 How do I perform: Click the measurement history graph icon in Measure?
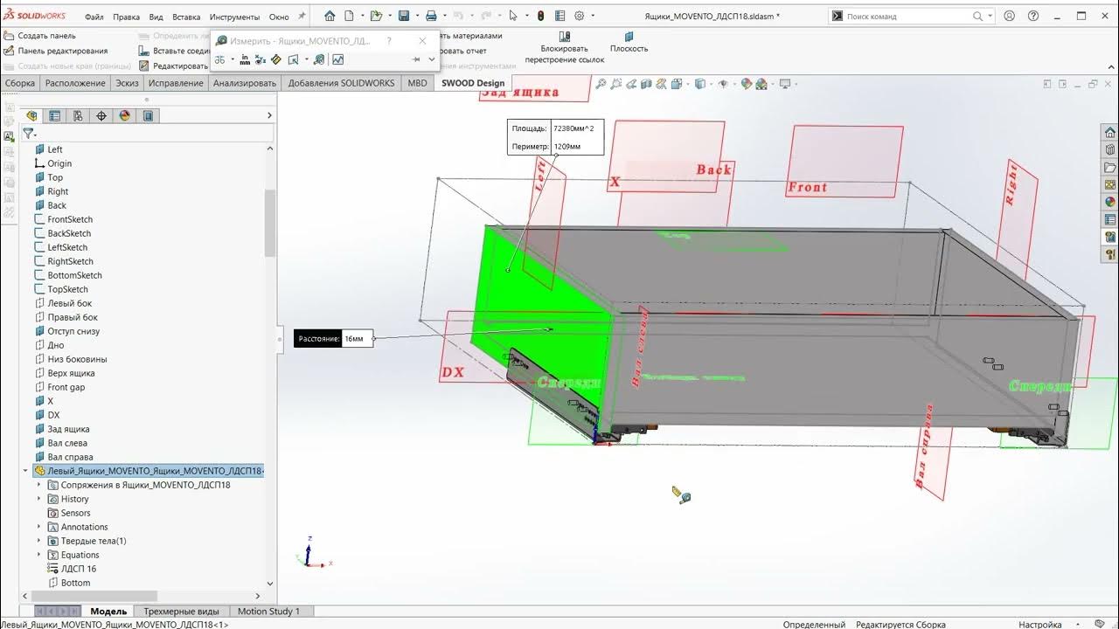pos(337,59)
